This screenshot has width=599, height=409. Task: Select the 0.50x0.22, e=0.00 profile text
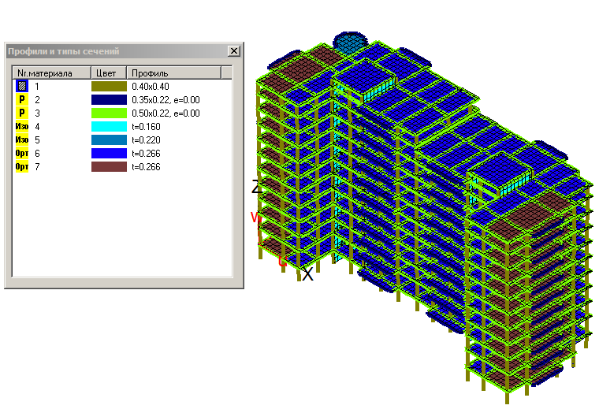tap(166, 113)
